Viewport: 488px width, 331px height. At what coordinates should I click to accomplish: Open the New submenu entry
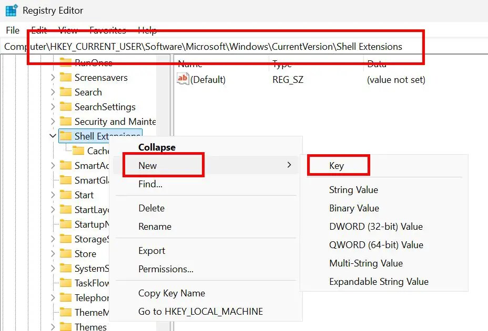(206, 165)
